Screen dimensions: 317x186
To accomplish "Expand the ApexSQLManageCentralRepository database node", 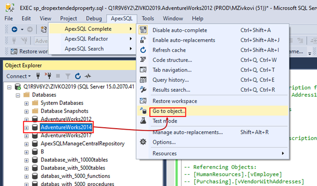I will (26, 144).
